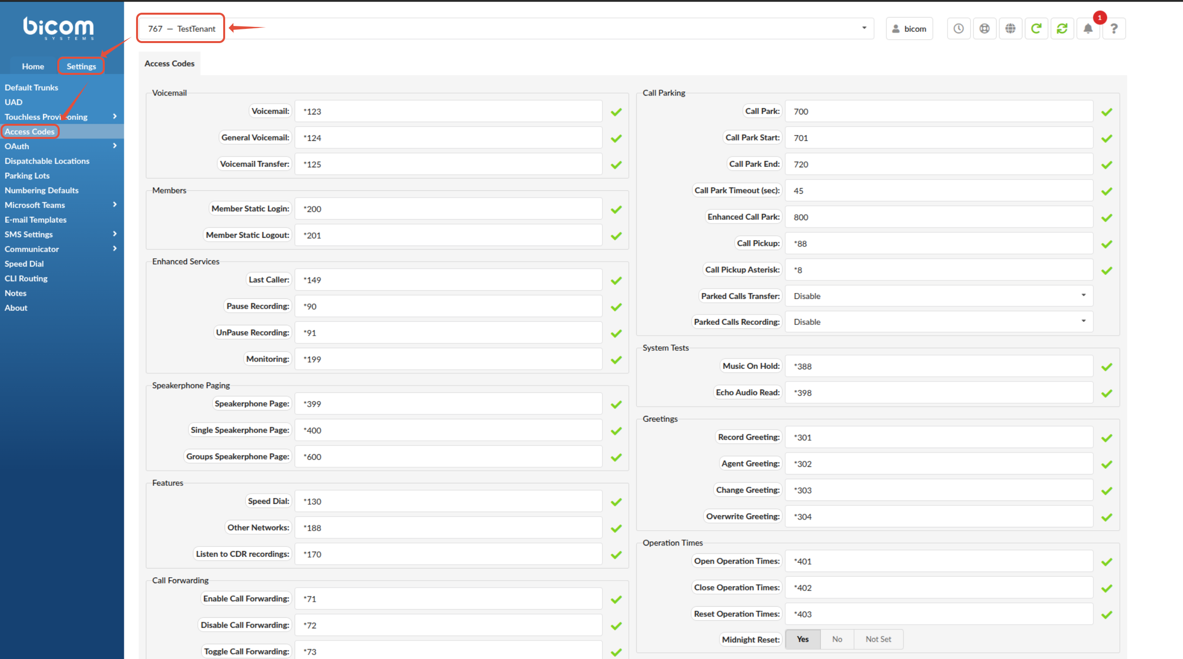
Task: Open Parking Lots in the sidebar
Action: pos(27,176)
